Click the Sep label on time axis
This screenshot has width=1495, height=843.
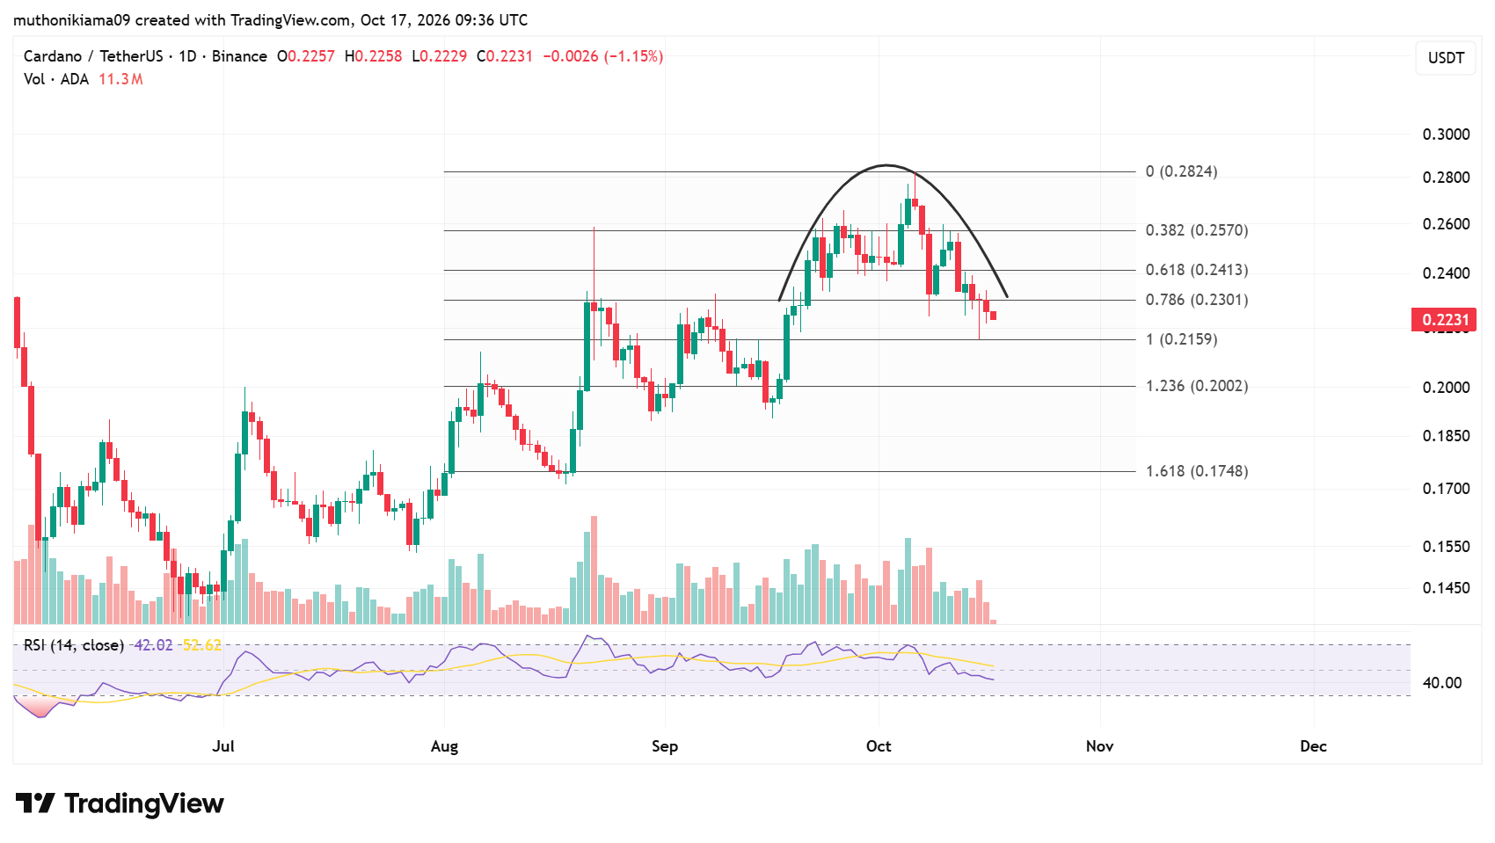pos(665,746)
